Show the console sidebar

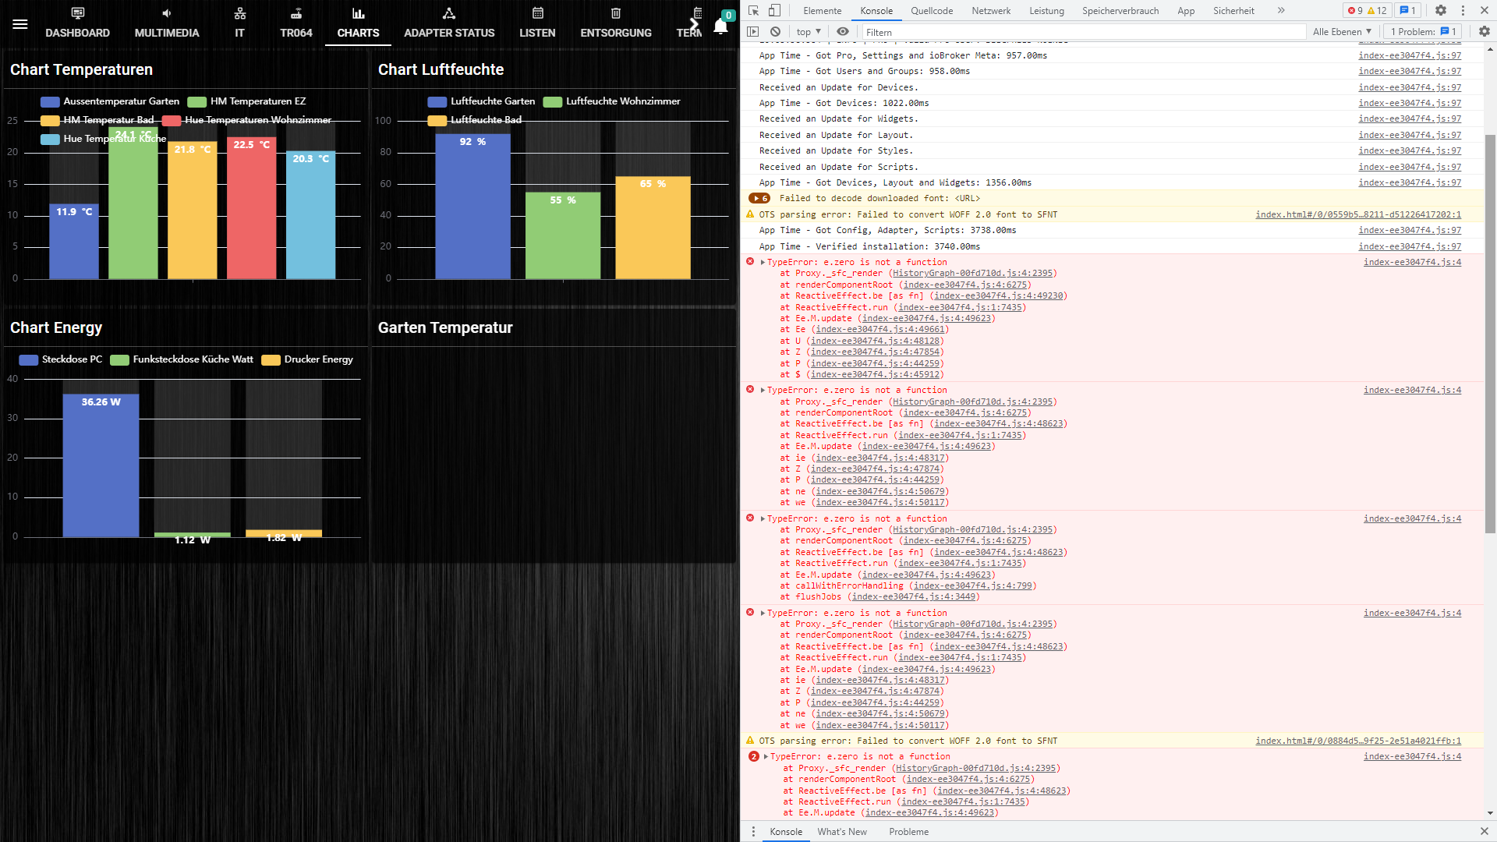(x=752, y=32)
